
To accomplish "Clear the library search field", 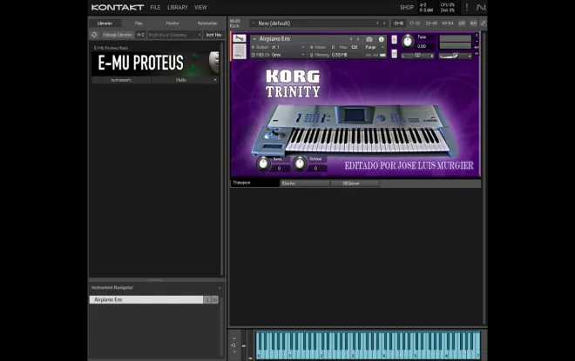I will (200, 35).
